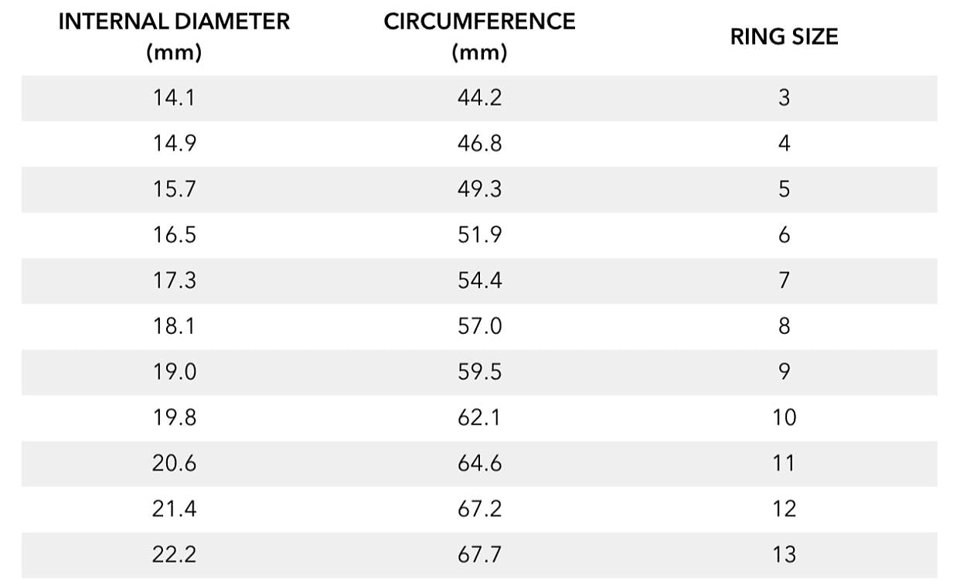Select the 44.2 circumference cell
This screenshot has height=586, width=960.
479,98
